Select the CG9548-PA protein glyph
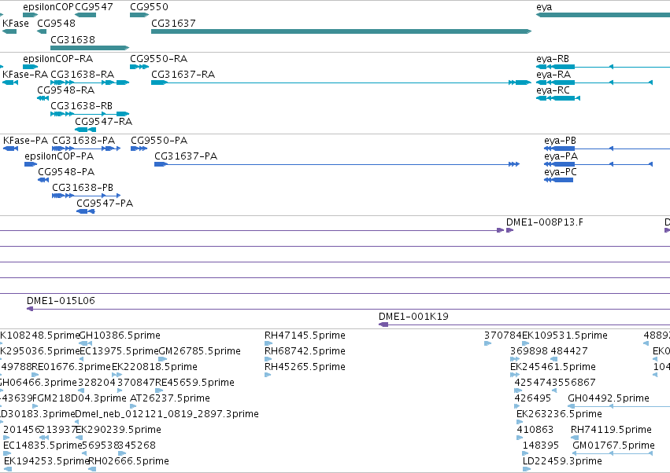 (x=43, y=180)
